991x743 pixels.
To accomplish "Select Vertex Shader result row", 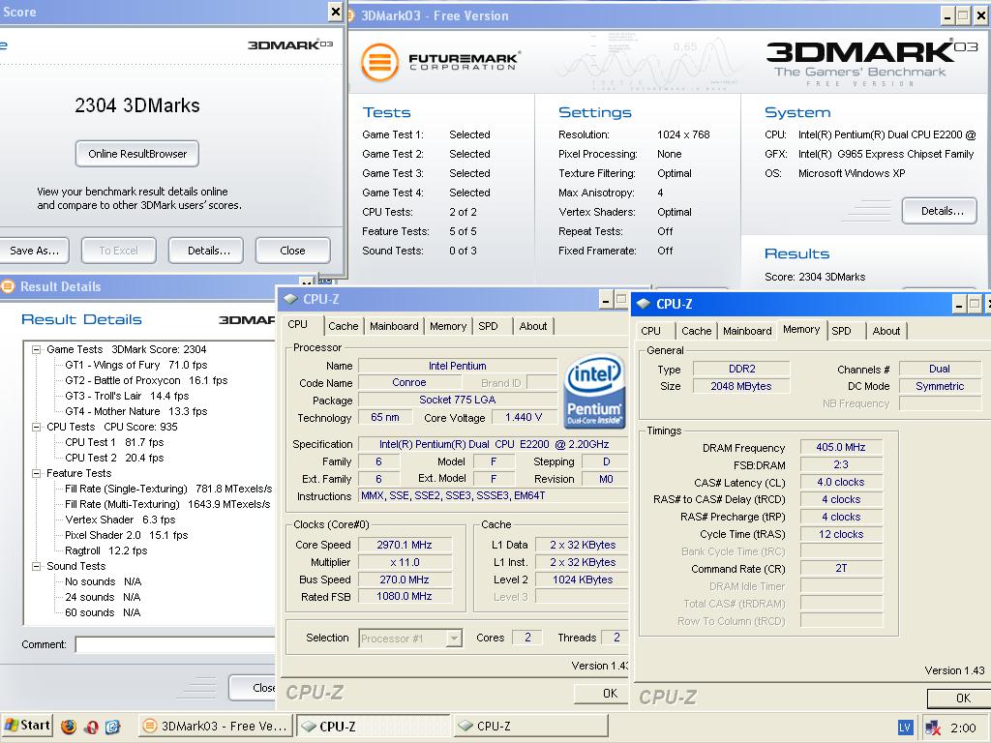I will tap(120, 520).
